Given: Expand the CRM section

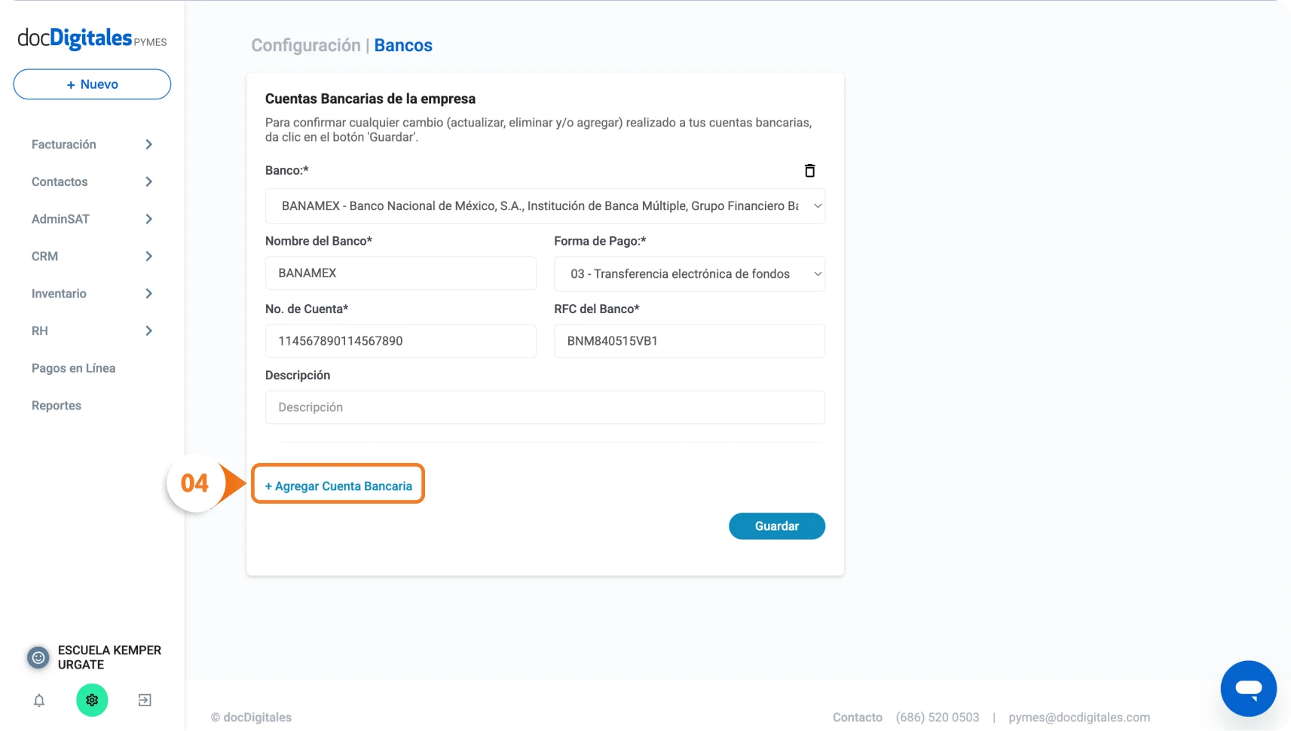Looking at the screenshot, I should click(x=92, y=256).
